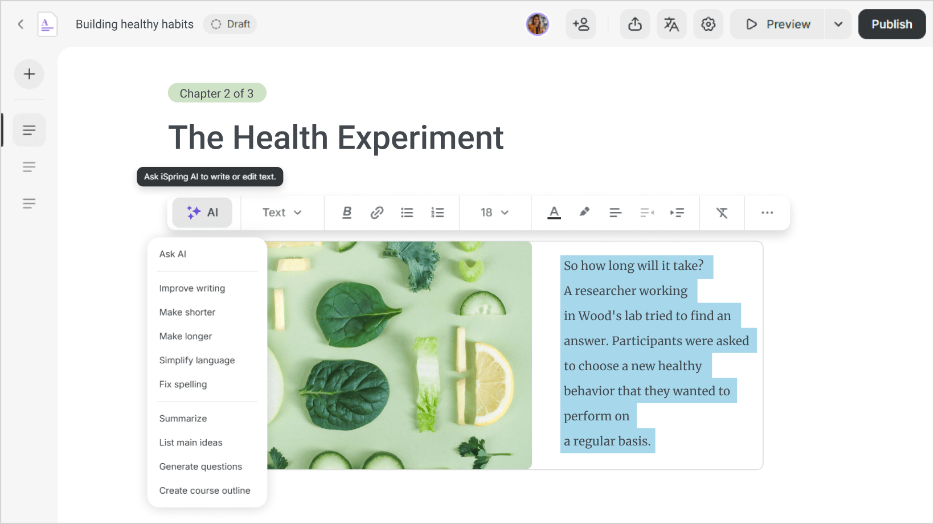
Task: Insert a hyperlink into the text
Action: pyautogui.click(x=376, y=212)
